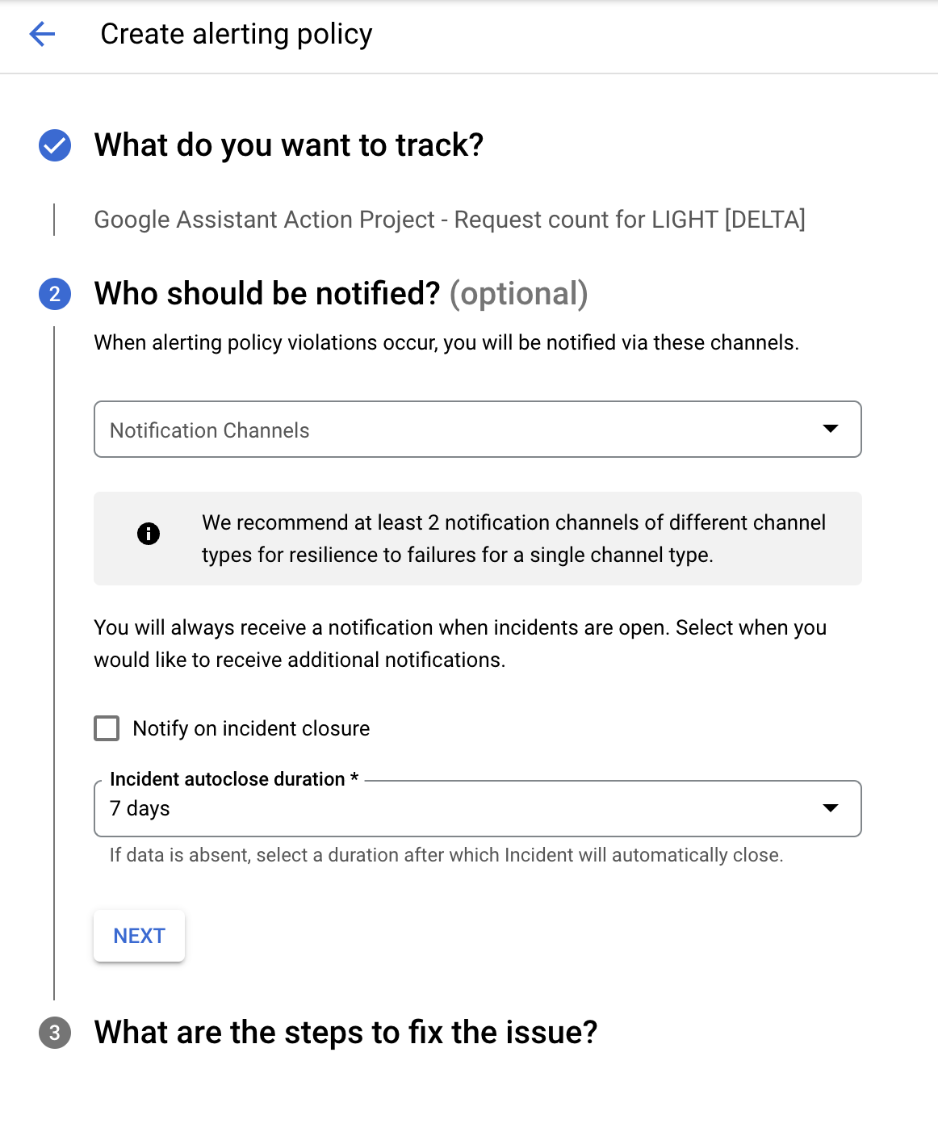Click the Google Assistant Action Project summary
Screen dimensions: 938x1132
[450, 220]
